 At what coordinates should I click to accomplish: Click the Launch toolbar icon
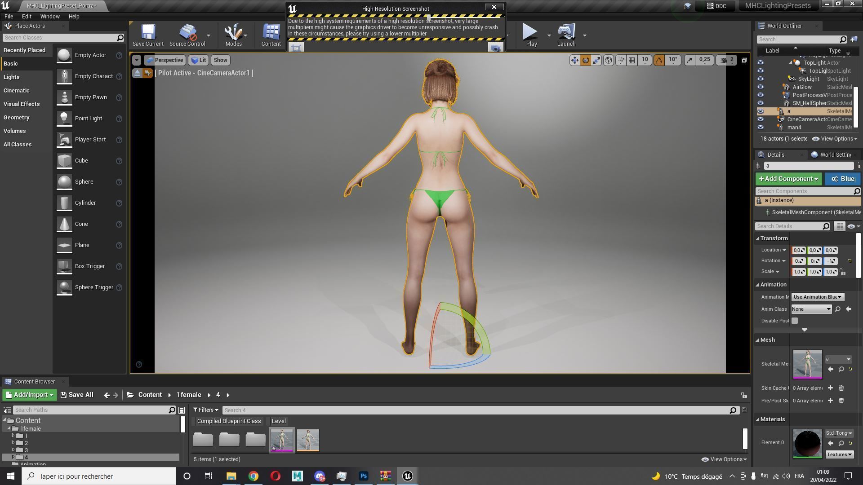pyautogui.click(x=566, y=35)
